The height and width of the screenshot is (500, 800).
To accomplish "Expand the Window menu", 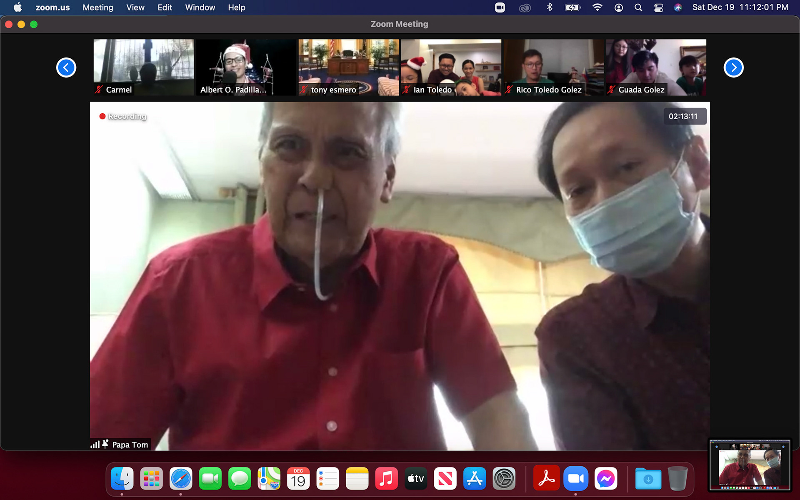I will (x=200, y=7).
